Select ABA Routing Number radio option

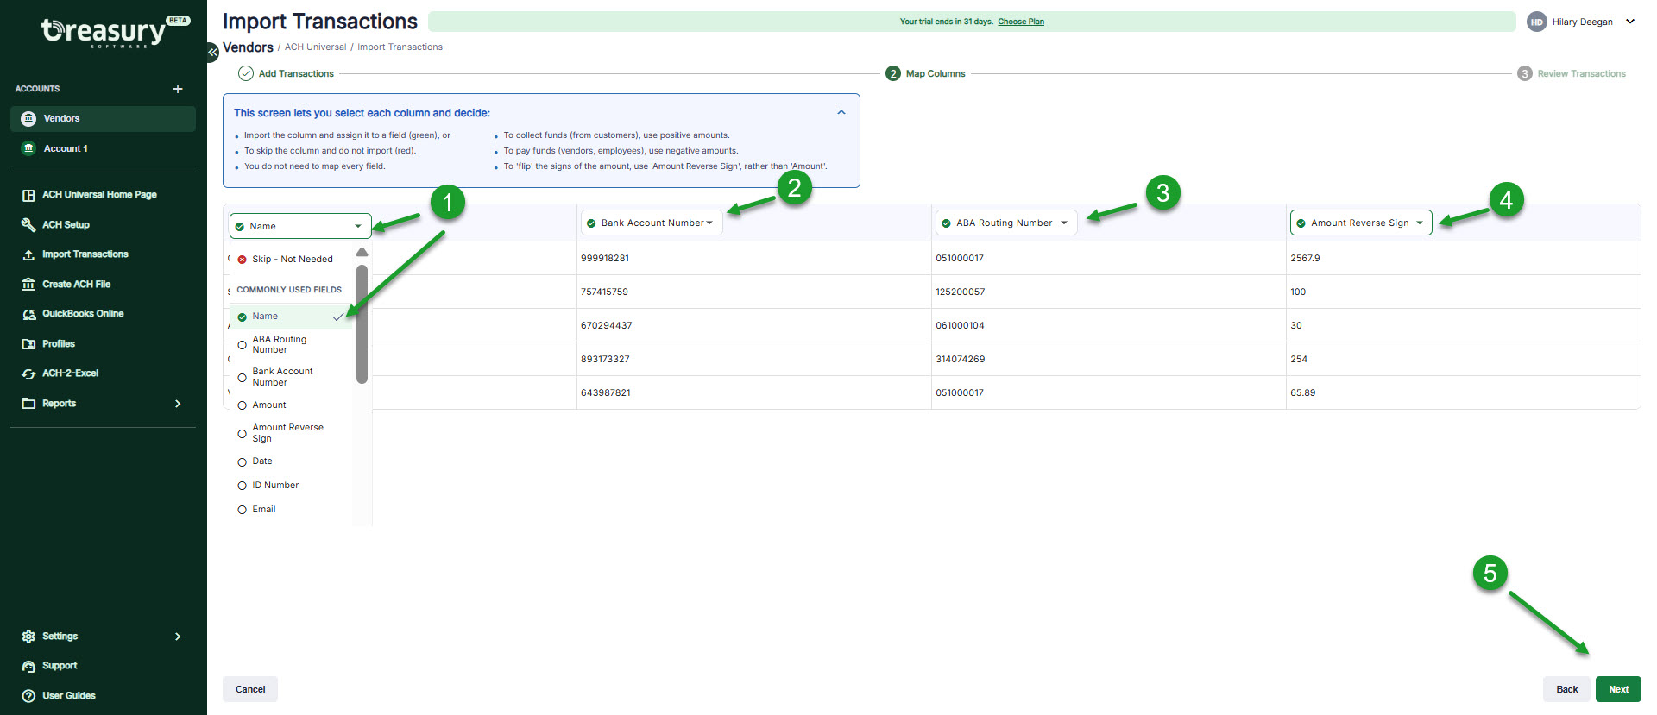coord(242,345)
